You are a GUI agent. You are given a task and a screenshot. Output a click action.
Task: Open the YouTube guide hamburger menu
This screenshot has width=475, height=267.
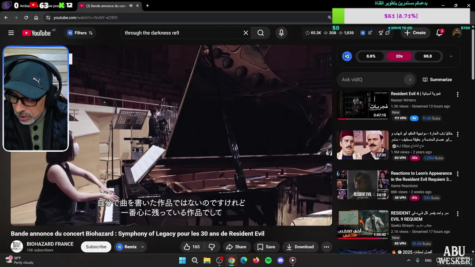tap(11, 33)
